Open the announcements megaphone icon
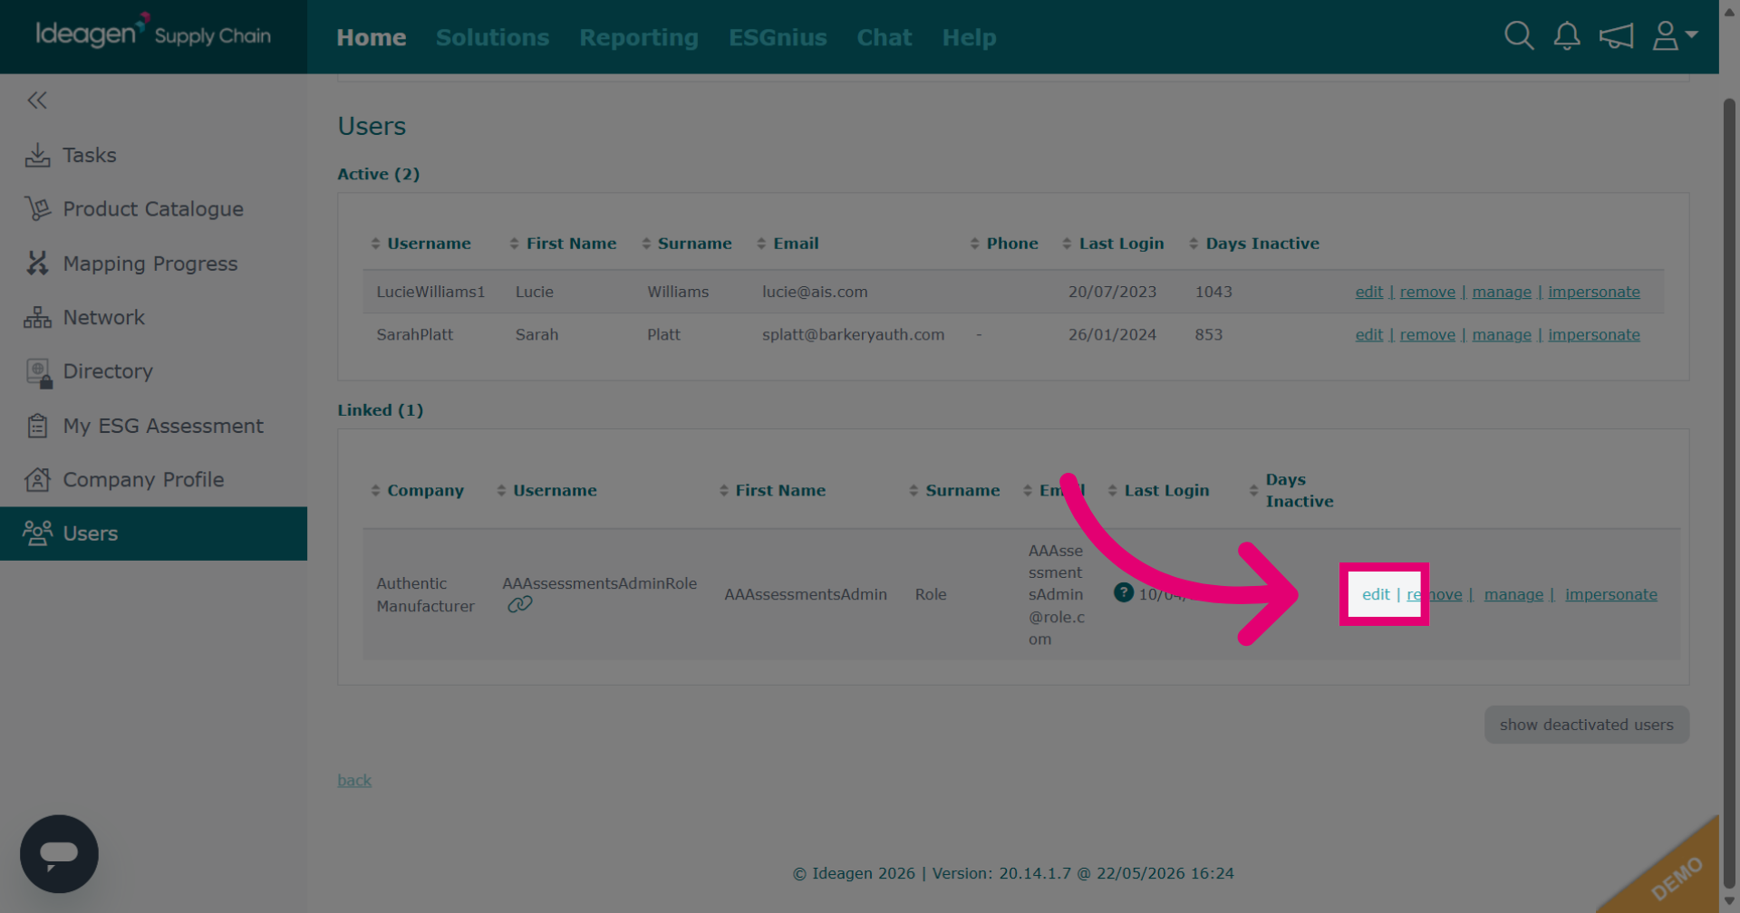1740x913 pixels. 1616,36
